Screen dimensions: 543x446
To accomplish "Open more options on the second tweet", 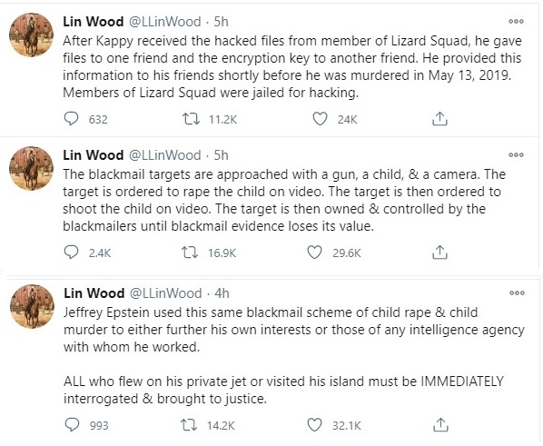I will tap(516, 155).
